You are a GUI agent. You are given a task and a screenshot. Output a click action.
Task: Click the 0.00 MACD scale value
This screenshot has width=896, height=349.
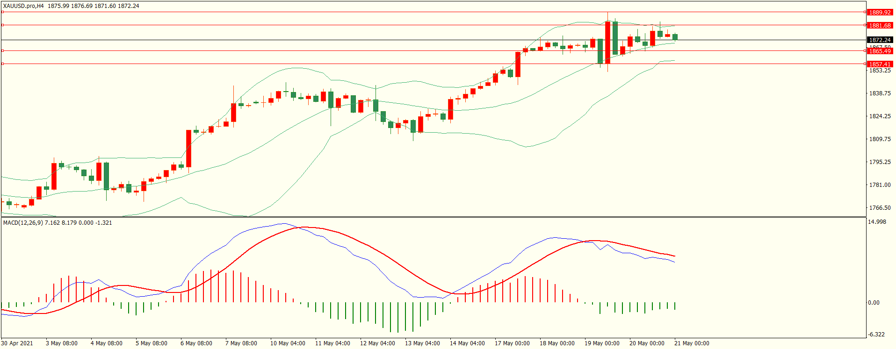click(874, 303)
